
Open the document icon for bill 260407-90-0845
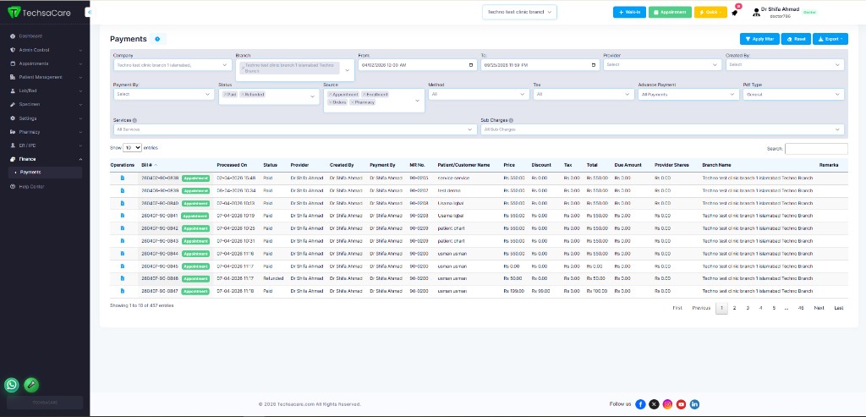point(123,266)
